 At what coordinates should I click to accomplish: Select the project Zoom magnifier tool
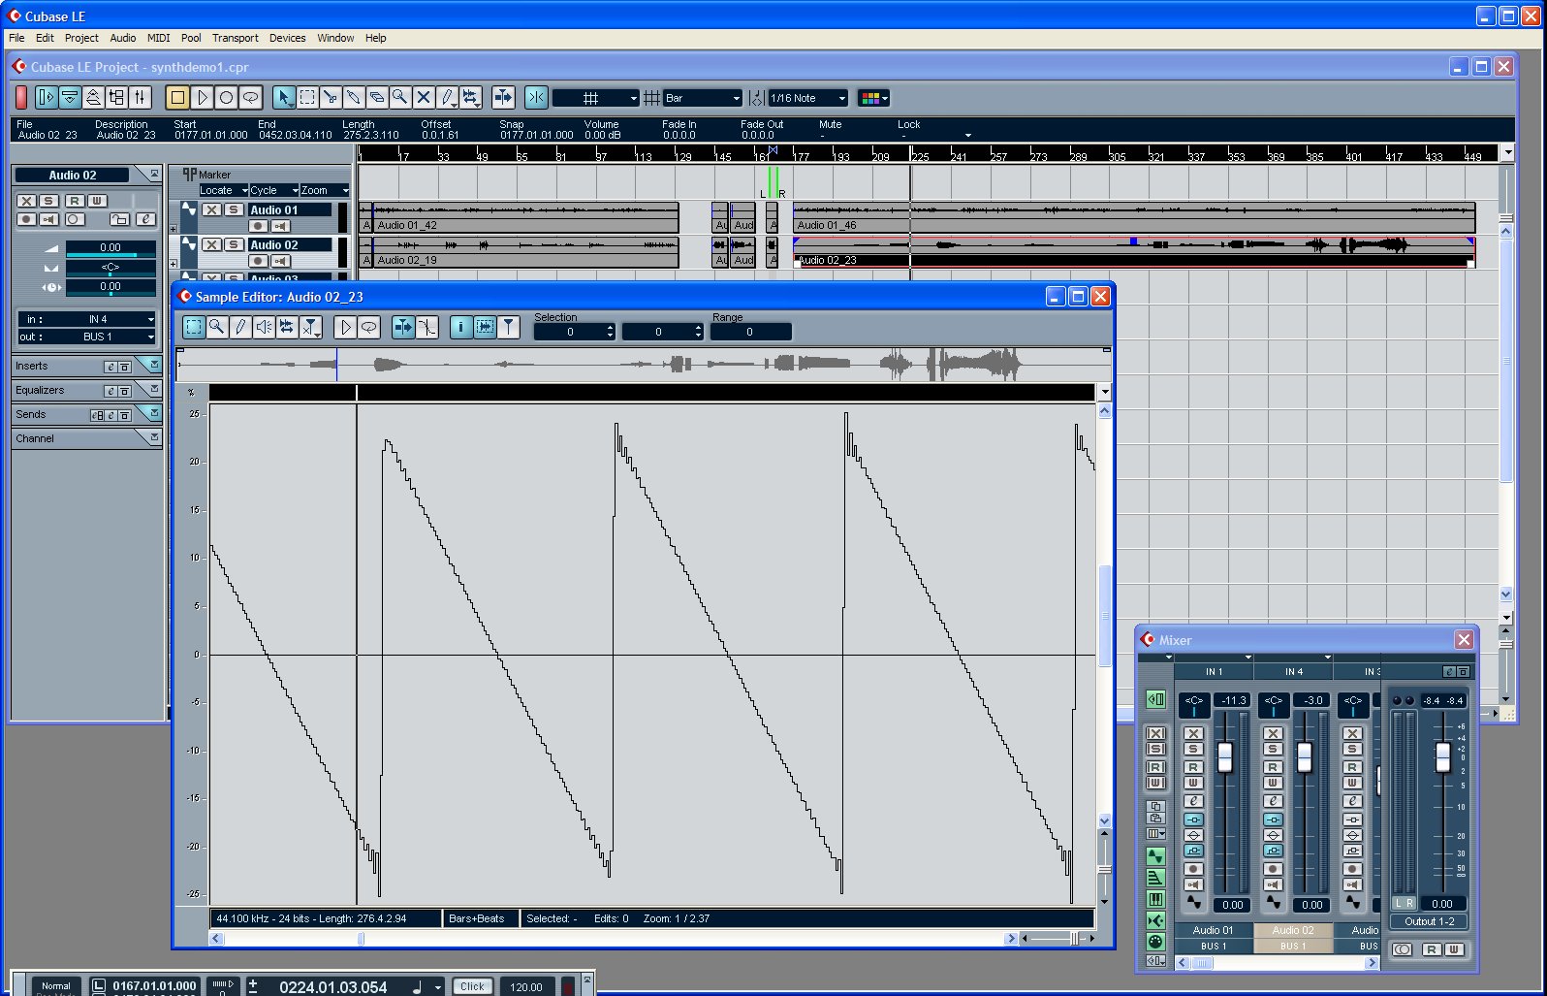(400, 98)
